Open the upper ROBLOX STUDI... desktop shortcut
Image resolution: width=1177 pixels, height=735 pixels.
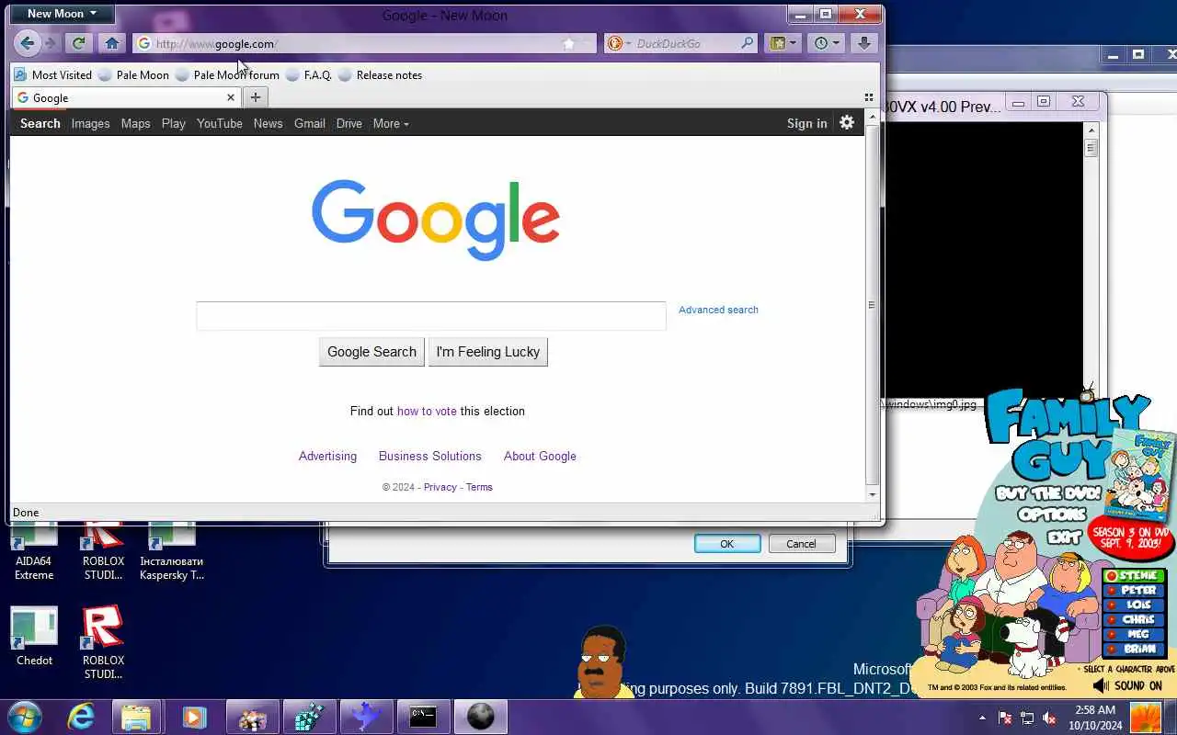[x=103, y=551]
